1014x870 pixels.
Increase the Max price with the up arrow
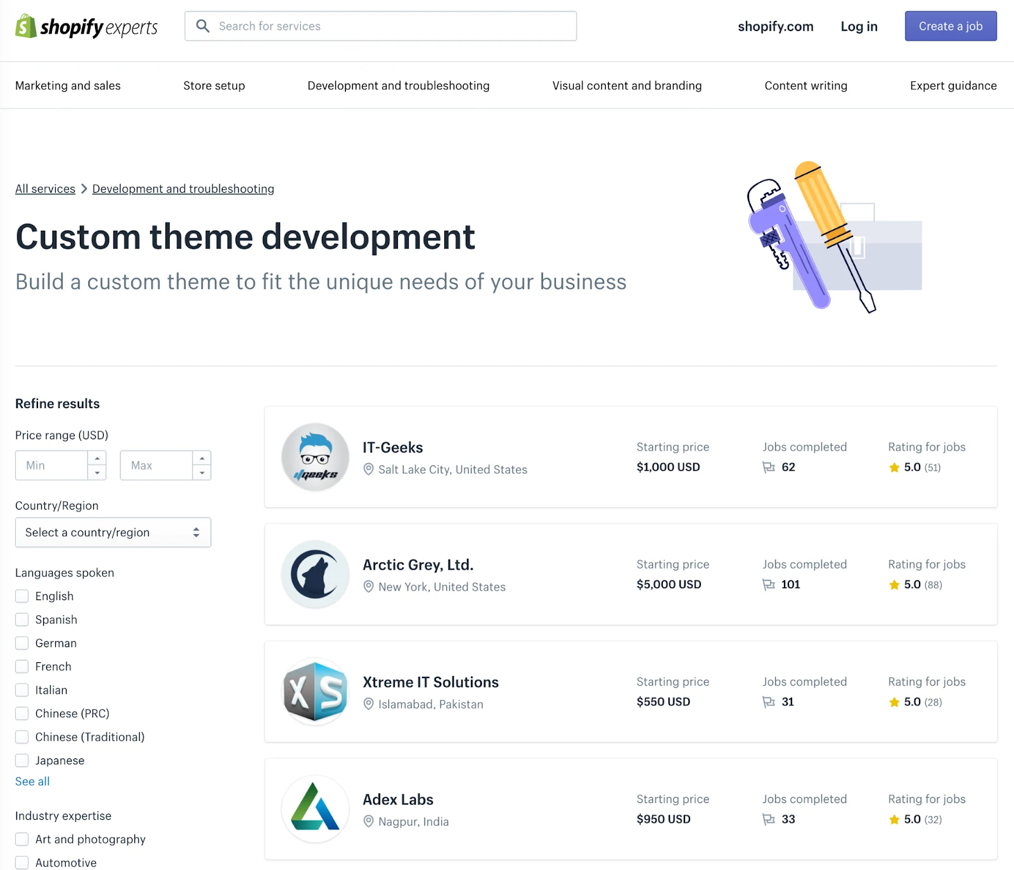[202, 458]
